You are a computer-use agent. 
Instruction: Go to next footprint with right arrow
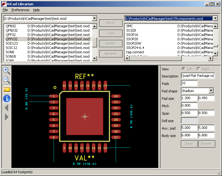[x=6, y=117]
